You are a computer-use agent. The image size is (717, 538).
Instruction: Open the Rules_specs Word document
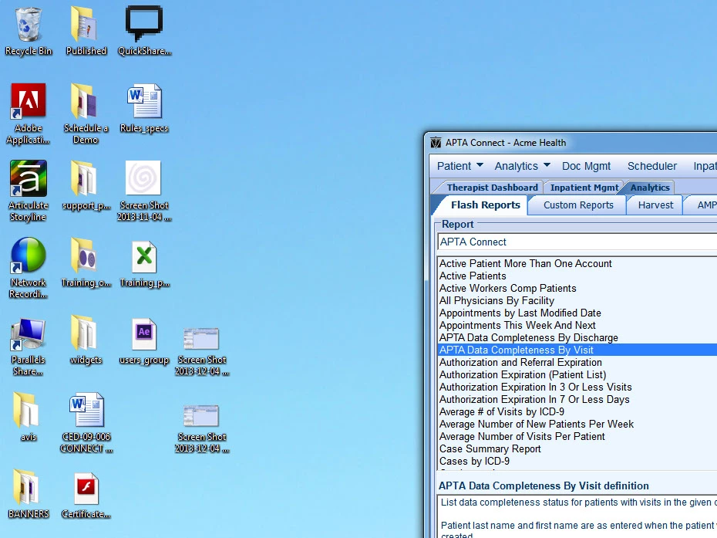144,102
